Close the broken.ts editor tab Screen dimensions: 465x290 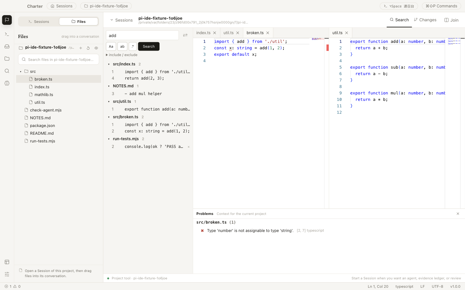[x=268, y=33]
